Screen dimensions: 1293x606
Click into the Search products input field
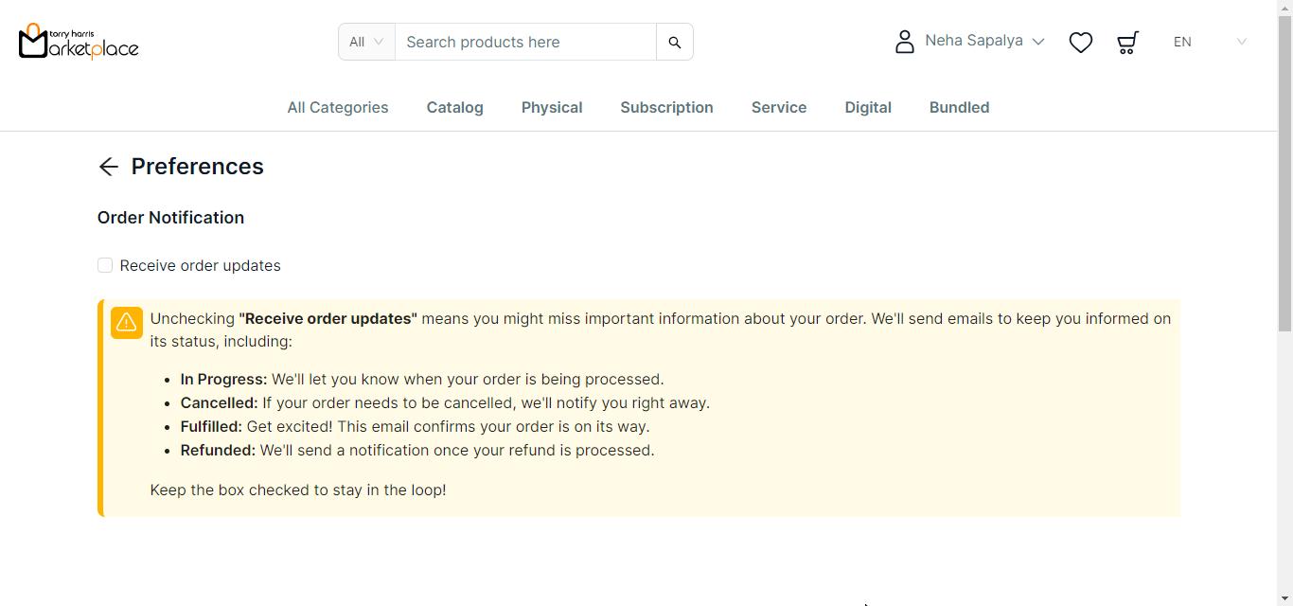[x=525, y=42]
